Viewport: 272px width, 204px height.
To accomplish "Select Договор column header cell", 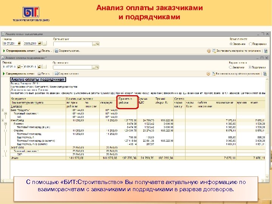I will coord(38,106).
